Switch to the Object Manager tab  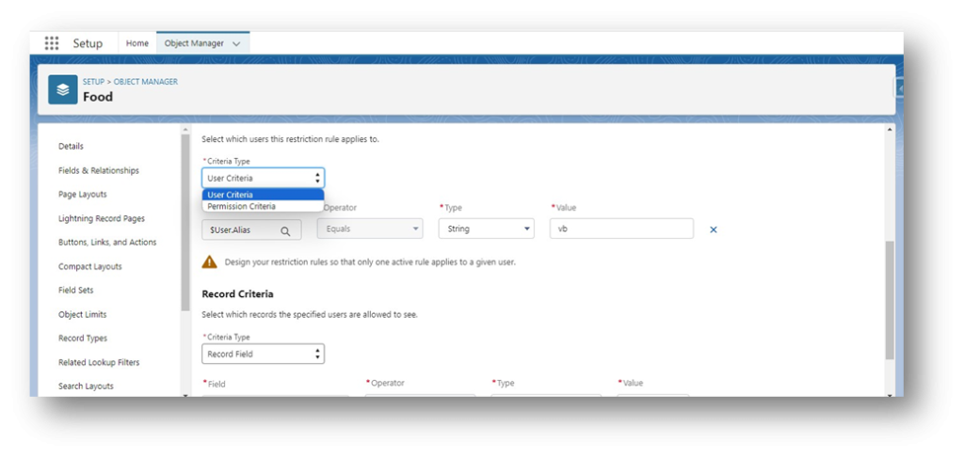click(x=203, y=43)
